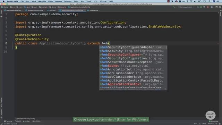The image size is (222, 125).
Task: Open the Run tool window tab
Action: click(x=26, y=121)
